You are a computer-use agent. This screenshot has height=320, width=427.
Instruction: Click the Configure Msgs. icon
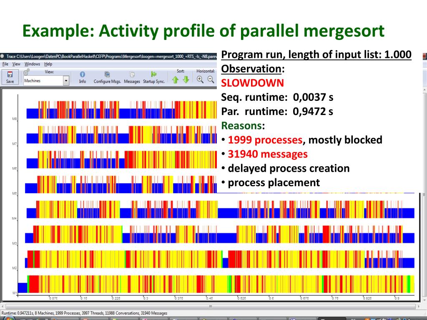107,74
